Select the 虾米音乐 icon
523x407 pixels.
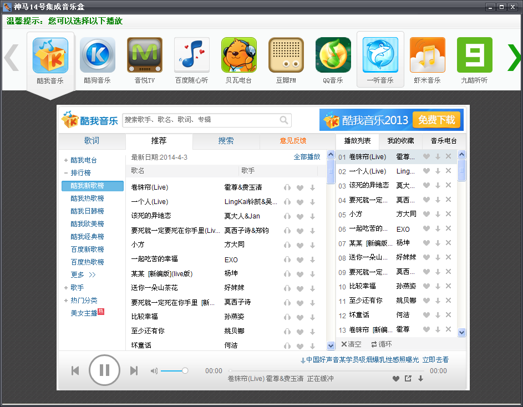point(428,55)
